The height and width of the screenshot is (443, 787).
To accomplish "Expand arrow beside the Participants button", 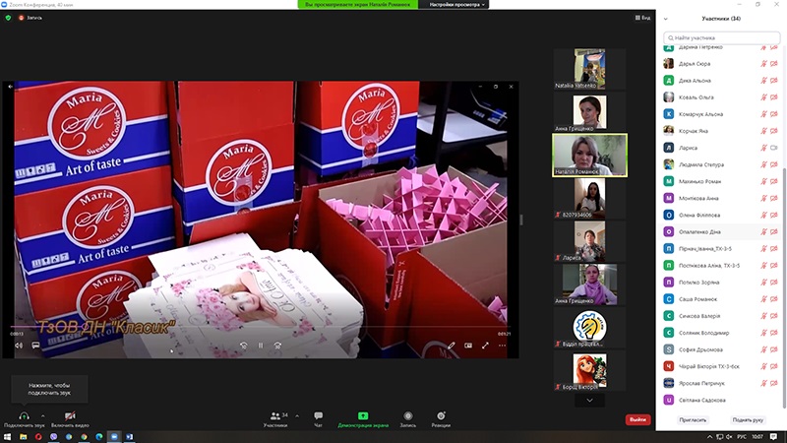I will [x=297, y=415].
